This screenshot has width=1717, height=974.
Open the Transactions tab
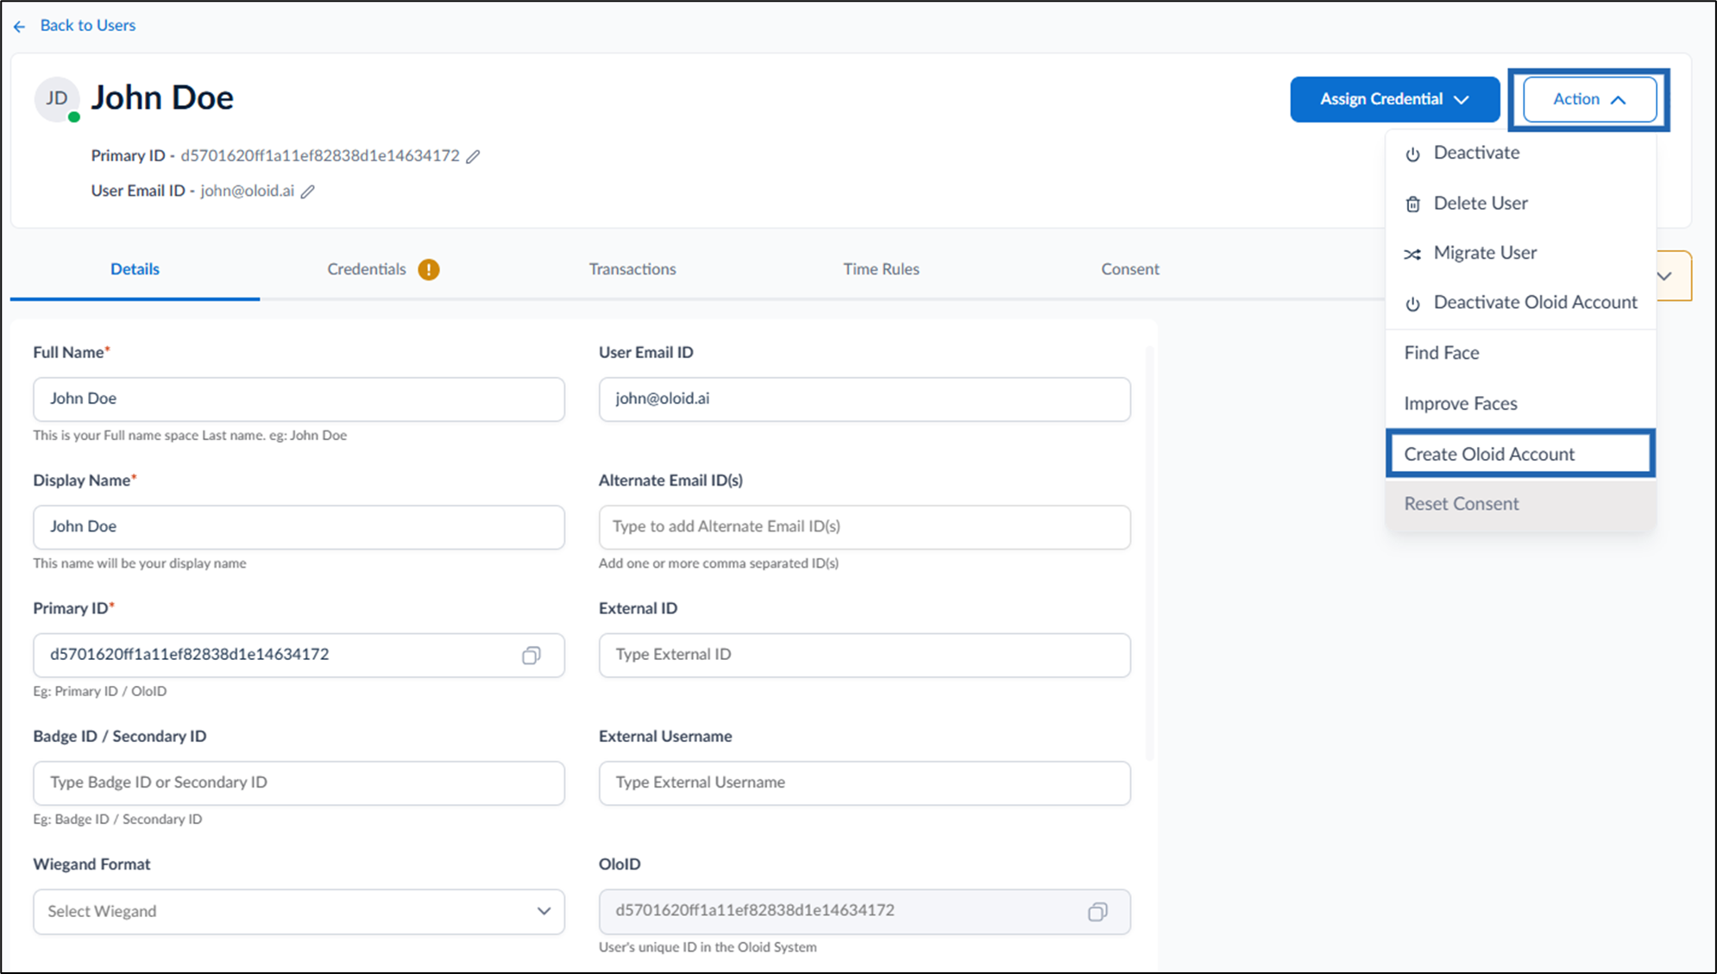pos(632,269)
